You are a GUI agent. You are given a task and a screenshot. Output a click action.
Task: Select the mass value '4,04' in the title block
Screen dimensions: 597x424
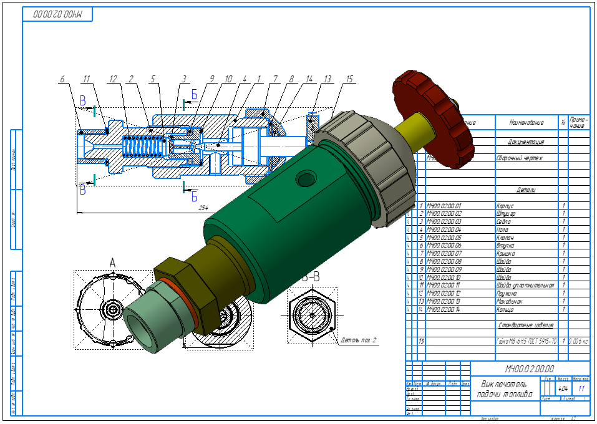[x=563, y=389]
